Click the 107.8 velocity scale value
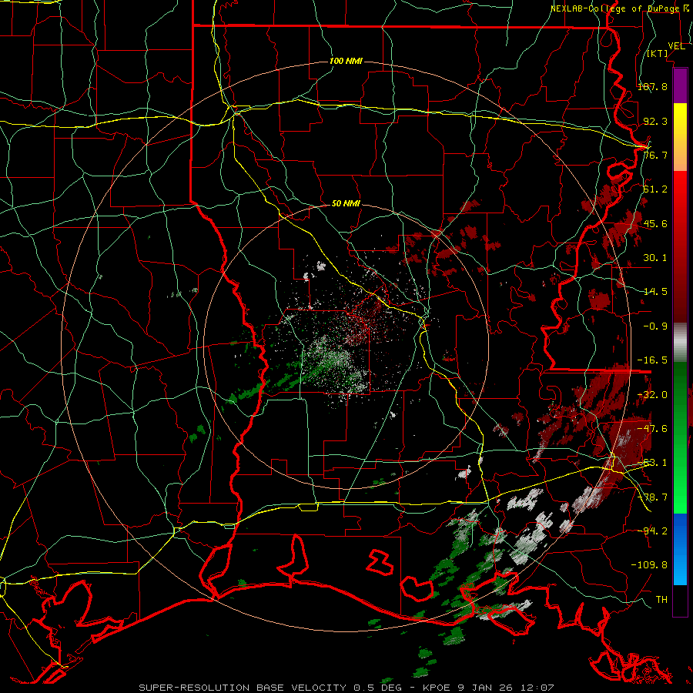Screen dimensions: 693x693 [652, 86]
